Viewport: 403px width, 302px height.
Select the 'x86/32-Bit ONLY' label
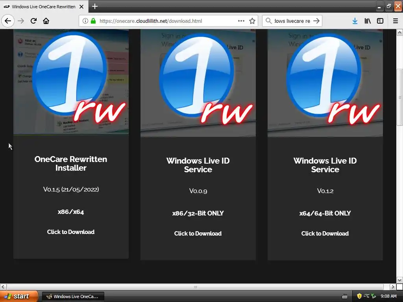click(198, 214)
